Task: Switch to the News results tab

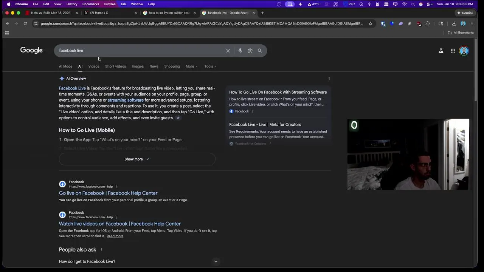Action: [154, 66]
